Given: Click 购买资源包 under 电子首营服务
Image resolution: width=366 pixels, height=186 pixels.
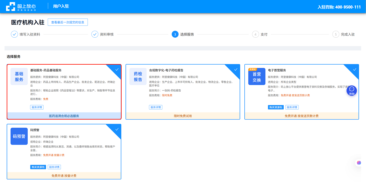Looking at the screenshot, I should [276, 107].
